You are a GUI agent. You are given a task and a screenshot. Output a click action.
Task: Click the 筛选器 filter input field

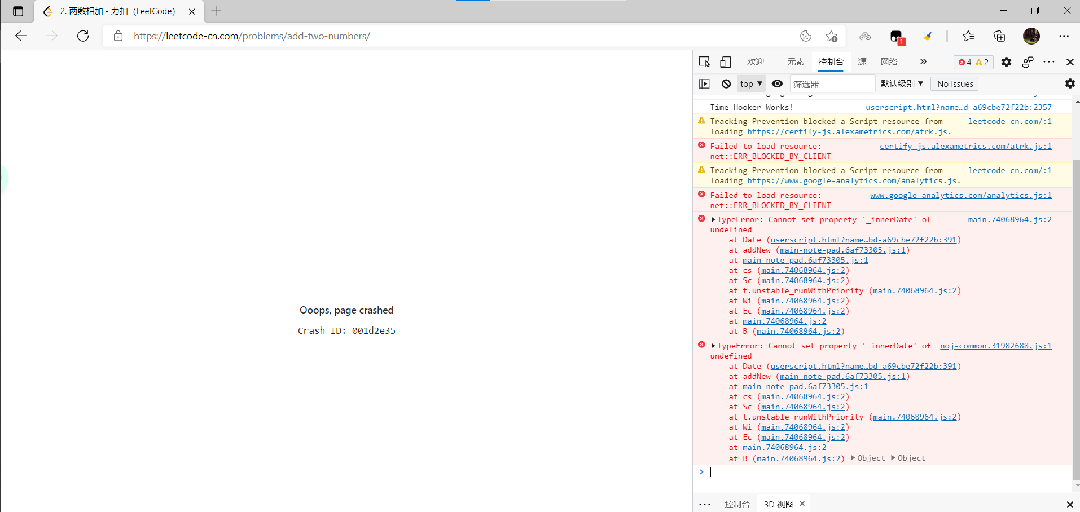pos(832,84)
